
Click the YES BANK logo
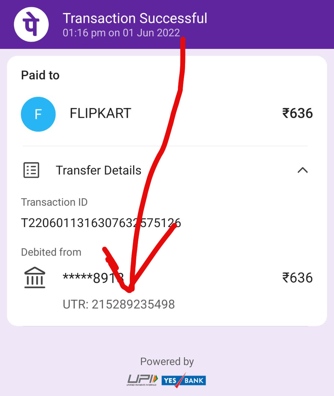[184, 380]
